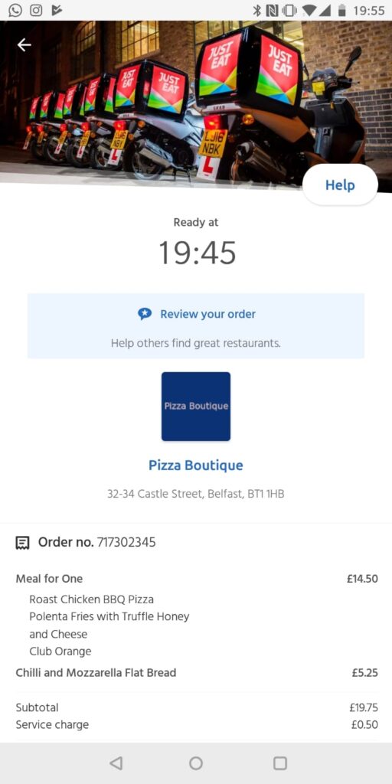The image size is (392, 784).
Task: Tap the battery status icon
Action: tap(342, 10)
